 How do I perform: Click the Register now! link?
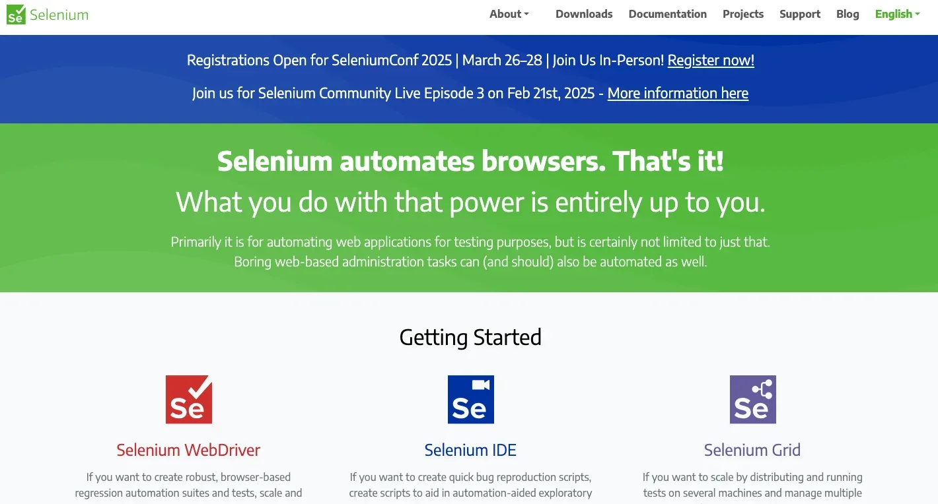[710, 60]
